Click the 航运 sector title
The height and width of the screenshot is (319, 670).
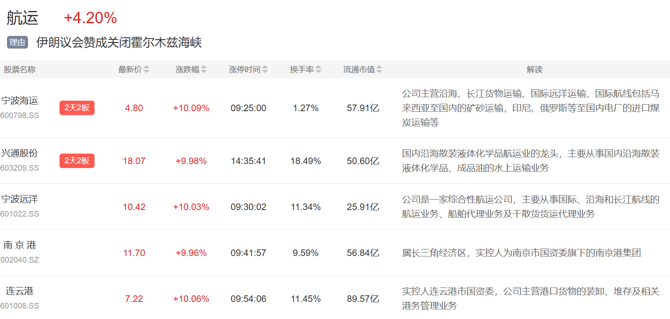23,18
